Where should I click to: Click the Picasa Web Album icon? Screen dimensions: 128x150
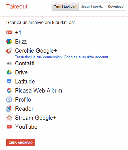[x=9, y=90]
